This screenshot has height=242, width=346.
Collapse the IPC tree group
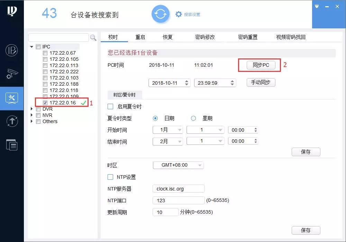tap(32, 47)
